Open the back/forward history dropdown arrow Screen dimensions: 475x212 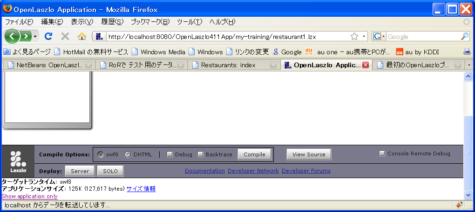click(x=35, y=37)
